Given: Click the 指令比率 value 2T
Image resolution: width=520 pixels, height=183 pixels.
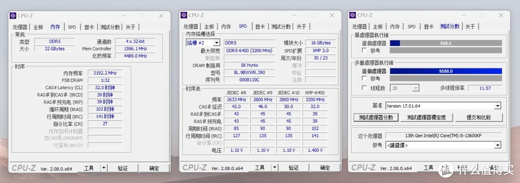Looking at the screenshot, I should click(105, 124).
